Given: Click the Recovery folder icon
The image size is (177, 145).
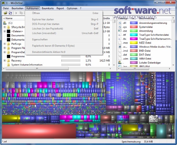Looking at the screenshot, I should pos(8,61).
